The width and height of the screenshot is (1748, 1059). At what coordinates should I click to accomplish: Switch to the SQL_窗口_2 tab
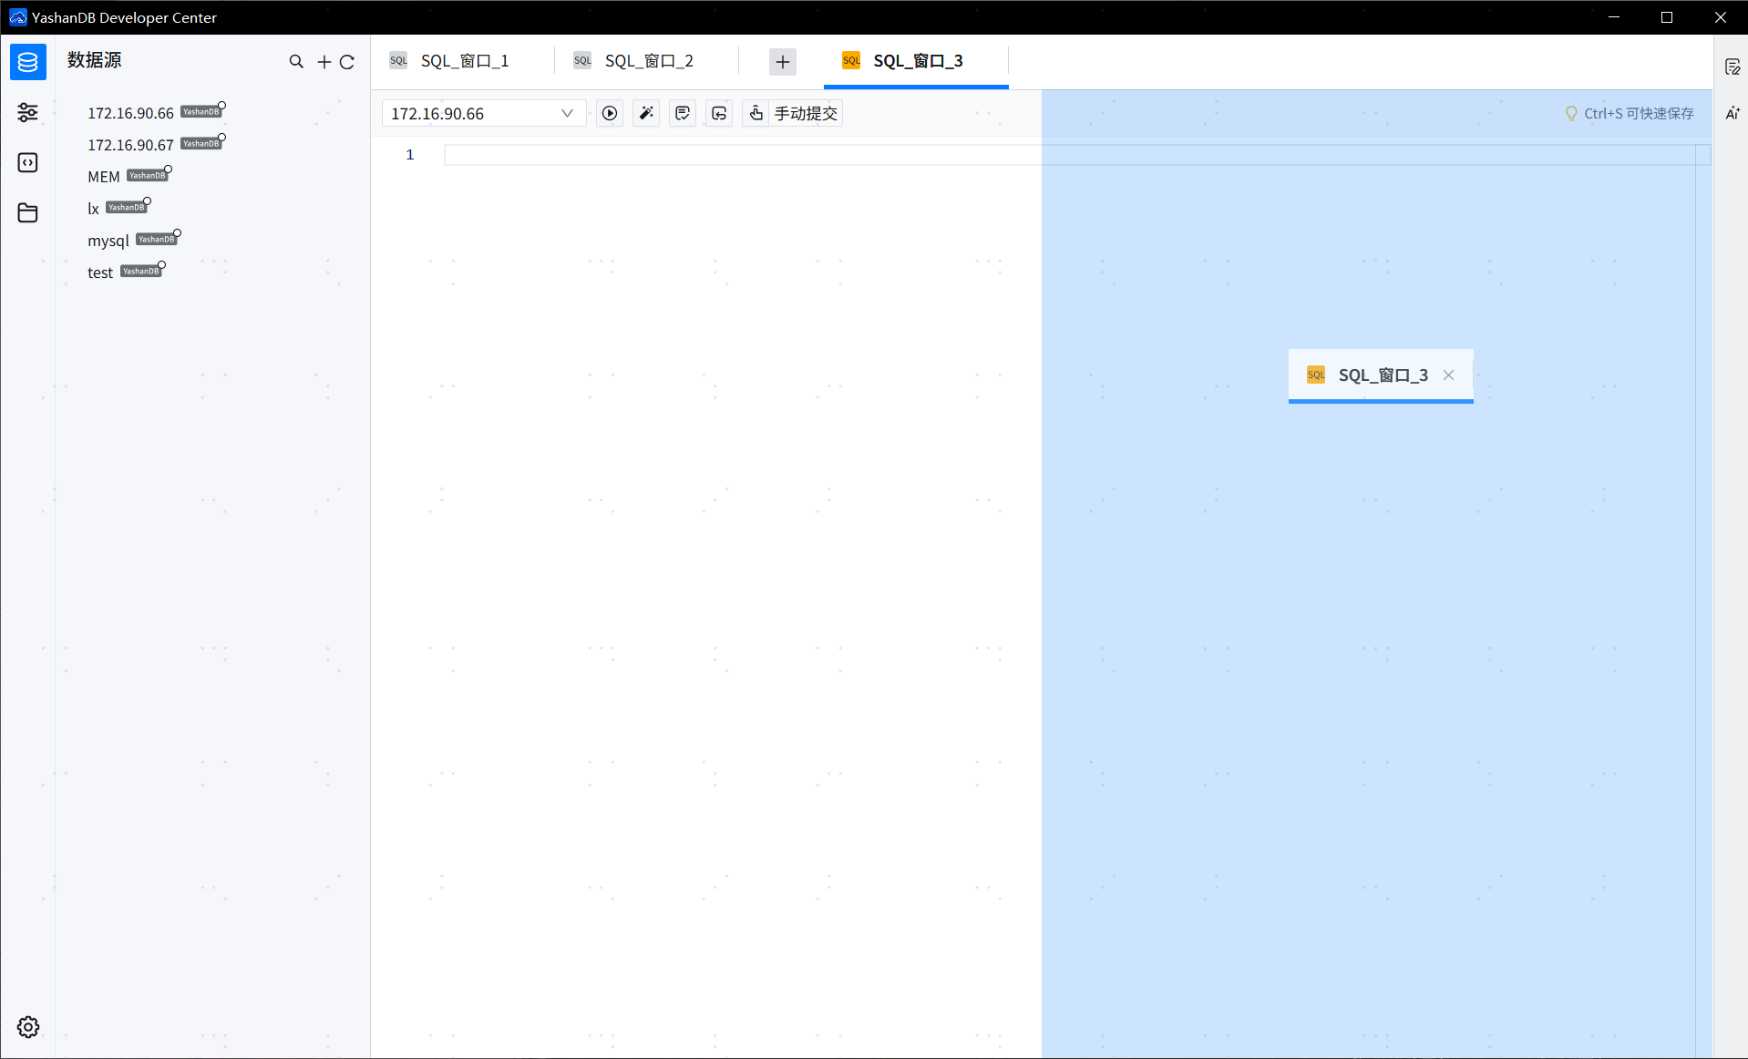(649, 60)
